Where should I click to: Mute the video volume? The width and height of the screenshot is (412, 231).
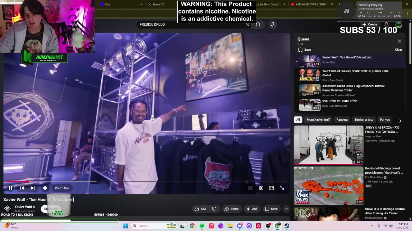45,188
